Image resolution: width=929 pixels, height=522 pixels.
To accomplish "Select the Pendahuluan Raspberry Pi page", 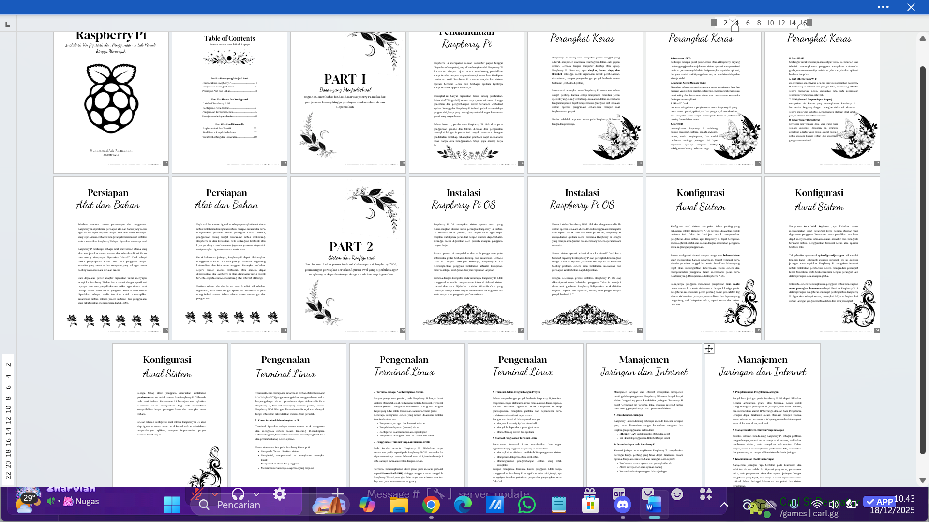I will [466, 102].
